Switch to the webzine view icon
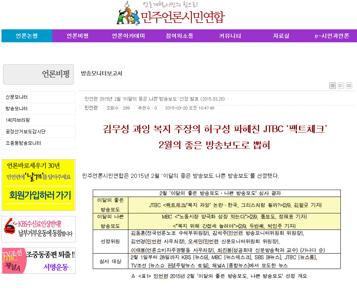The height and width of the screenshot is (291, 357). tap(341, 85)
